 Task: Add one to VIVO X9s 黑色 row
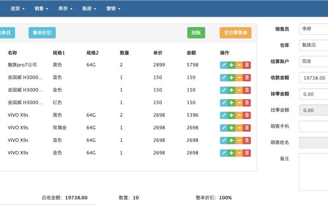point(231,115)
